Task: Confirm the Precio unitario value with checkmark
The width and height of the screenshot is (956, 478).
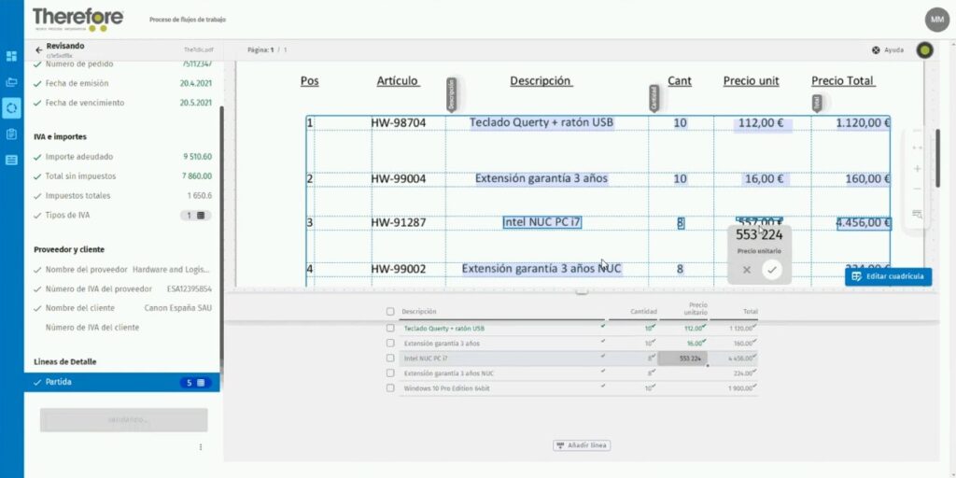Action: click(x=771, y=270)
